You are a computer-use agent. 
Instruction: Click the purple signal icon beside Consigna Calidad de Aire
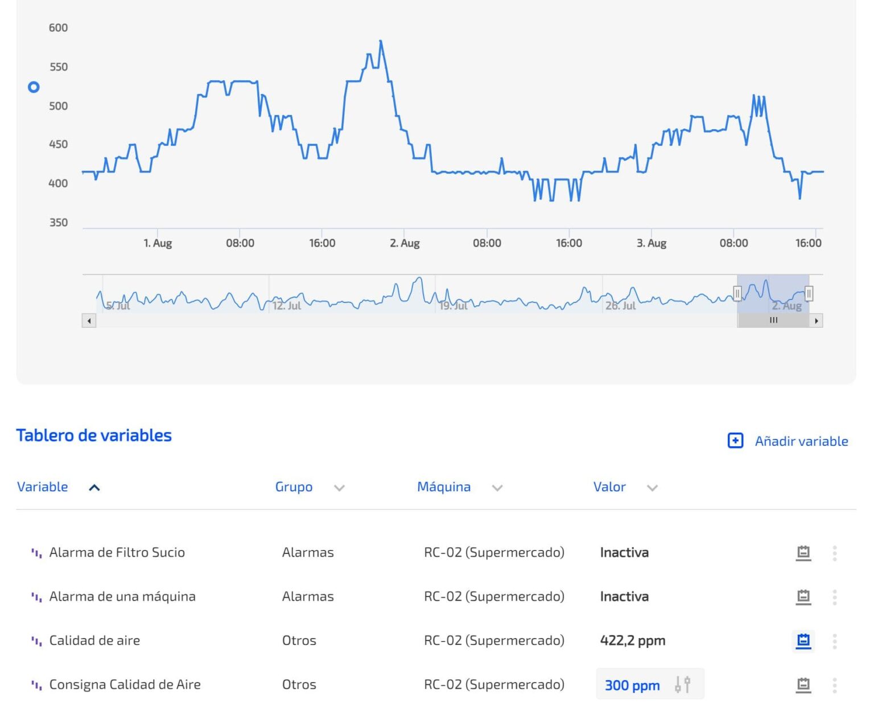[x=36, y=684]
